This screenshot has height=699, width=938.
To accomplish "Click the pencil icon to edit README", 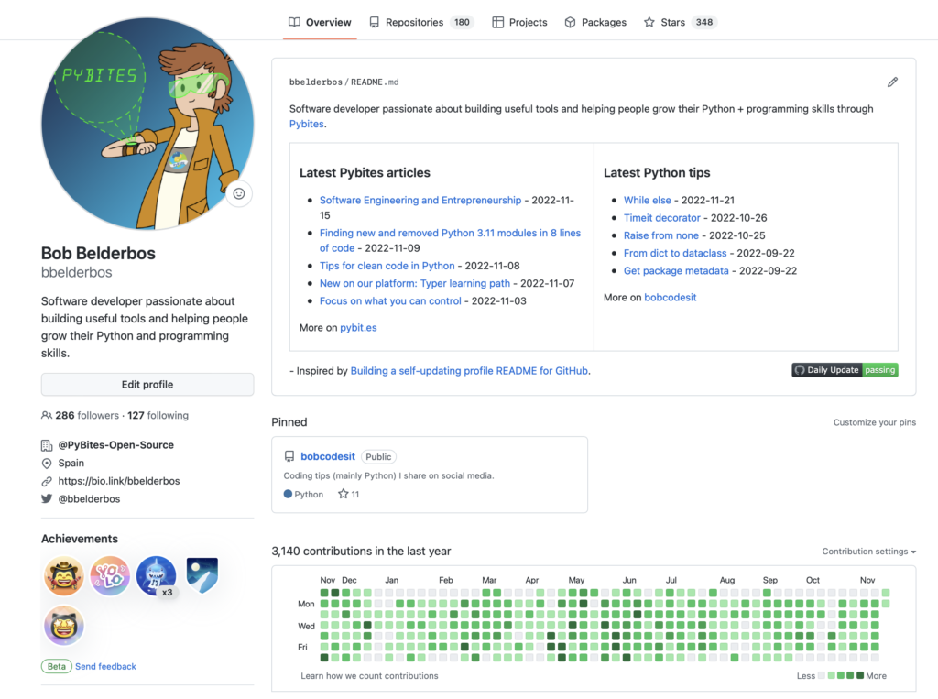I will pos(892,82).
